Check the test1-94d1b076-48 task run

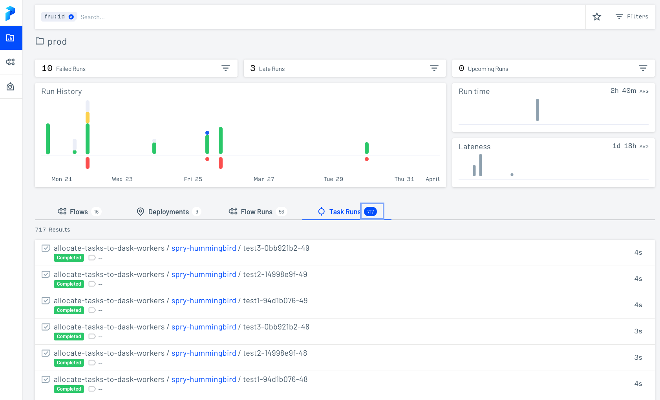click(x=46, y=379)
